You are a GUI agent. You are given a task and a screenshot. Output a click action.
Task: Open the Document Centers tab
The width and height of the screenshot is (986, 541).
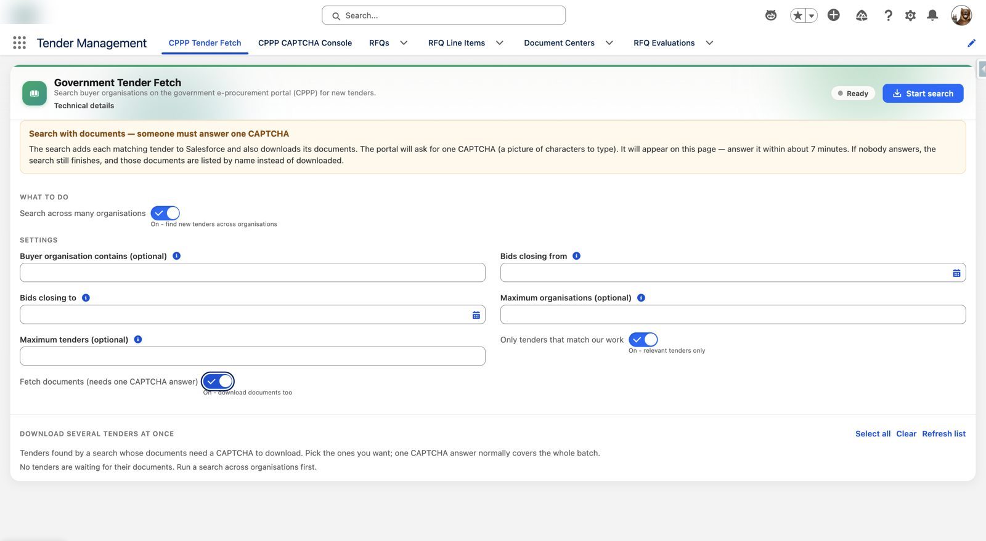point(559,43)
